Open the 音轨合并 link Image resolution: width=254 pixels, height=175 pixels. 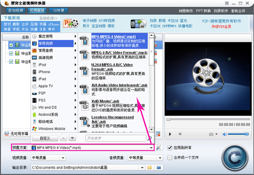238,11
